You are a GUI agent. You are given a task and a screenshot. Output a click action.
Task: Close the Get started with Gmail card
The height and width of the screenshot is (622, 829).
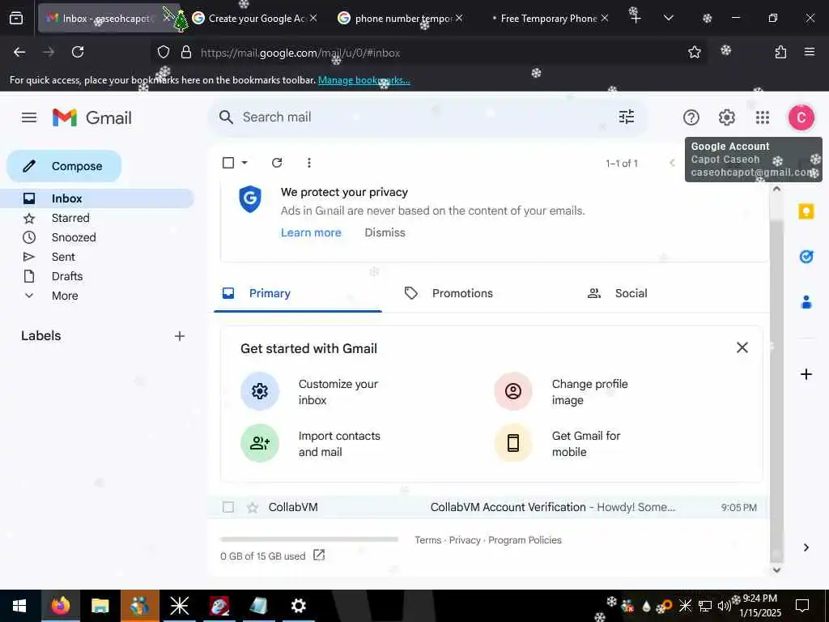pos(742,347)
